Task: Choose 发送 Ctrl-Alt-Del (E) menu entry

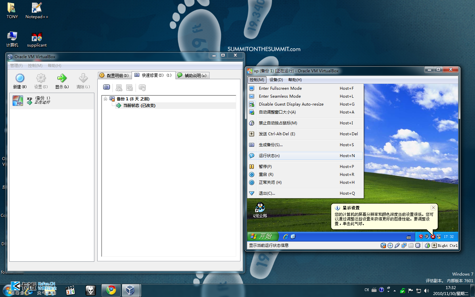Action: point(305,134)
